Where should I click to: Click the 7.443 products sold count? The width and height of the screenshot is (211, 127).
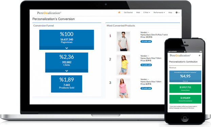coord(67,85)
